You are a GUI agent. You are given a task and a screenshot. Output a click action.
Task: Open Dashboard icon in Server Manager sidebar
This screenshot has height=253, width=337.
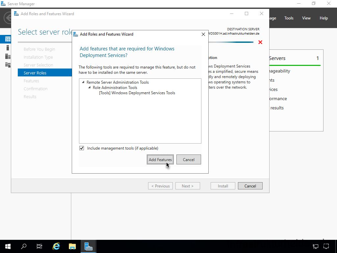pyautogui.click(x=8, y=39)
